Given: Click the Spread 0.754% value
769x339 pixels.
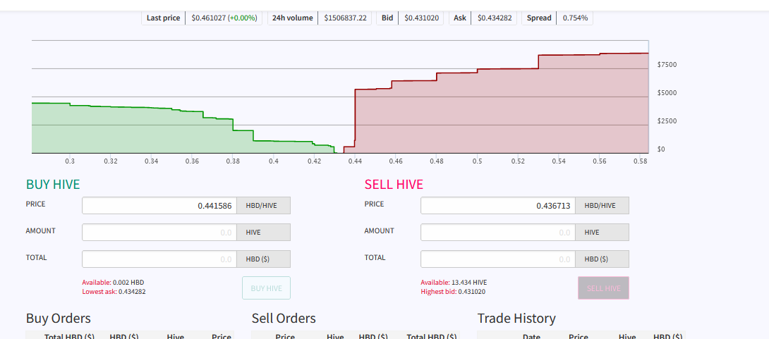Looking at the screenshot, I should point(575,18).
